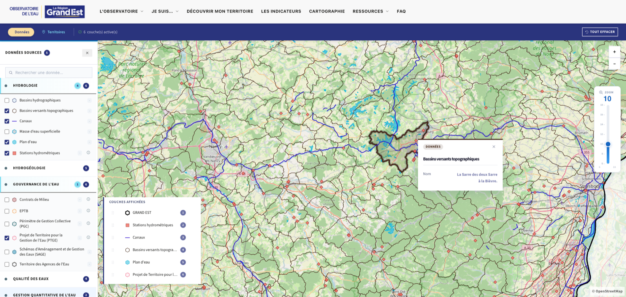
Task: Open the FAQ page
Action: click(x=401, y=11)
